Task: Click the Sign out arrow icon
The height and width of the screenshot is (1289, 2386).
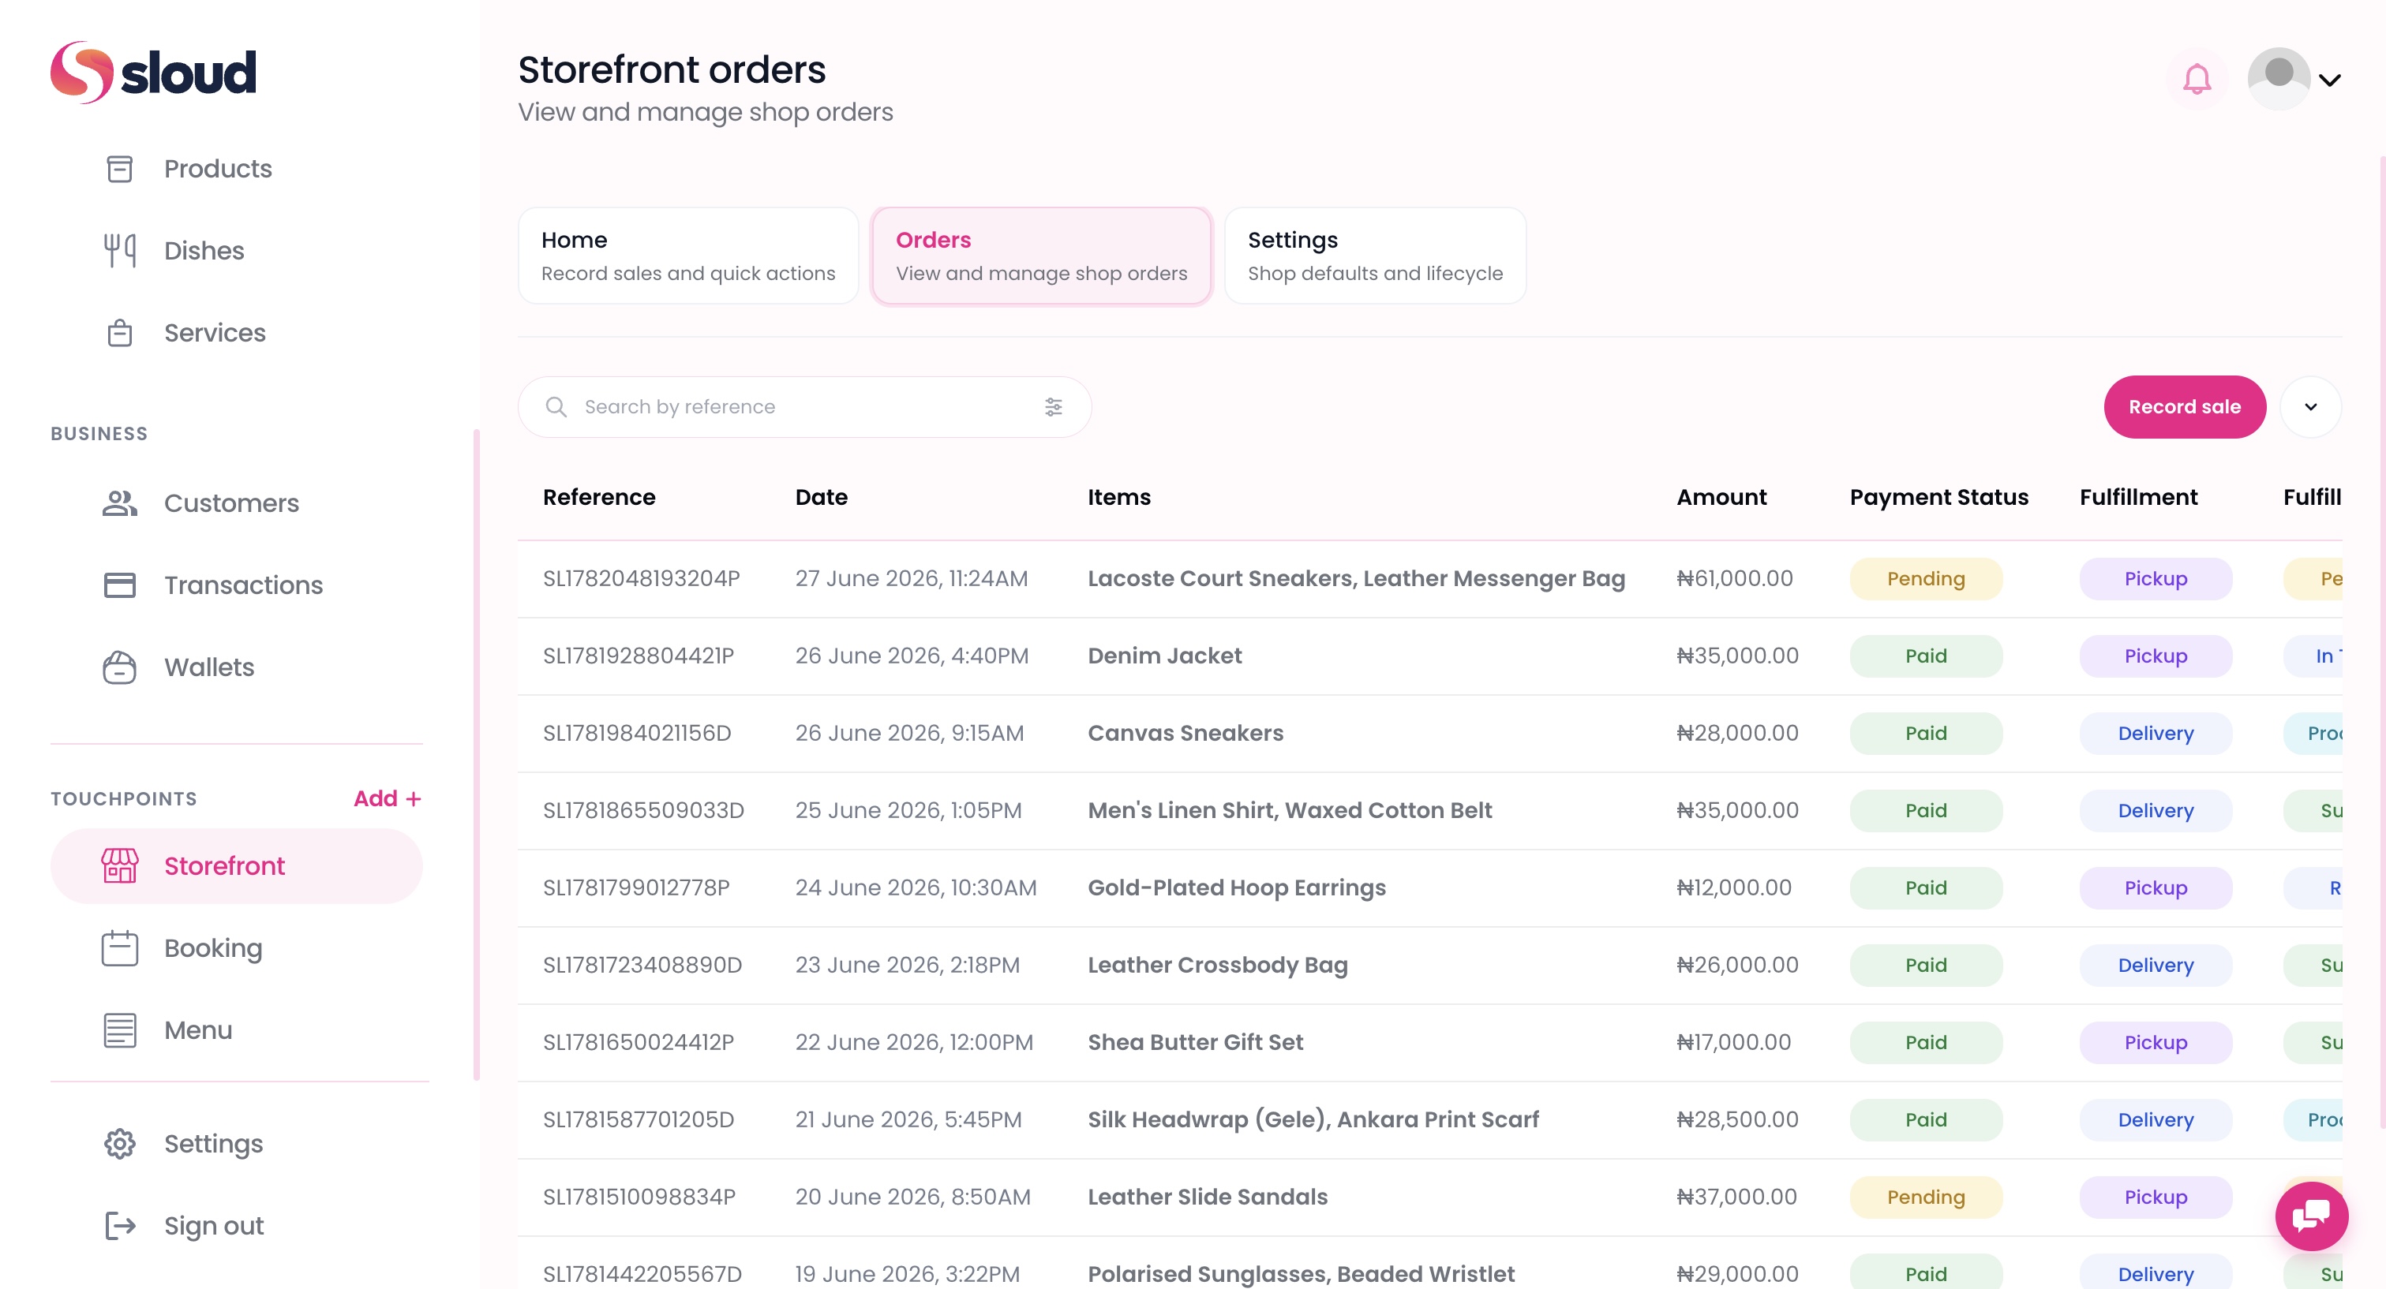Action: pos(119,1226)
